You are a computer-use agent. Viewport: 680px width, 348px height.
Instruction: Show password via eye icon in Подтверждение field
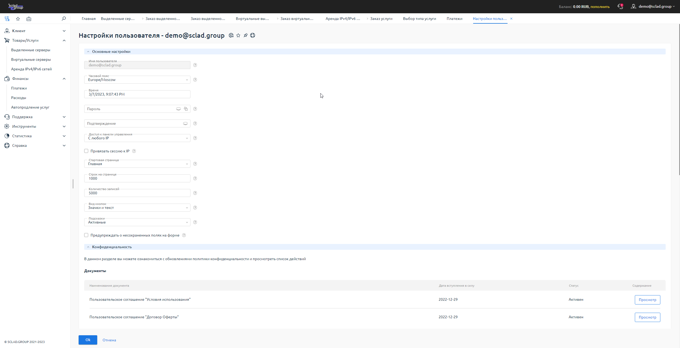pos(185,123)
